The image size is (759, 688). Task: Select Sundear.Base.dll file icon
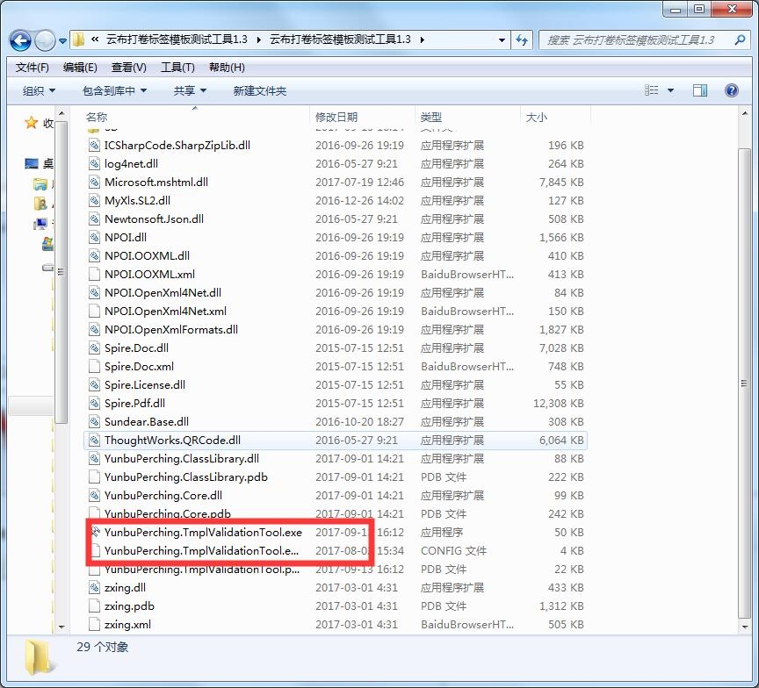94,421
